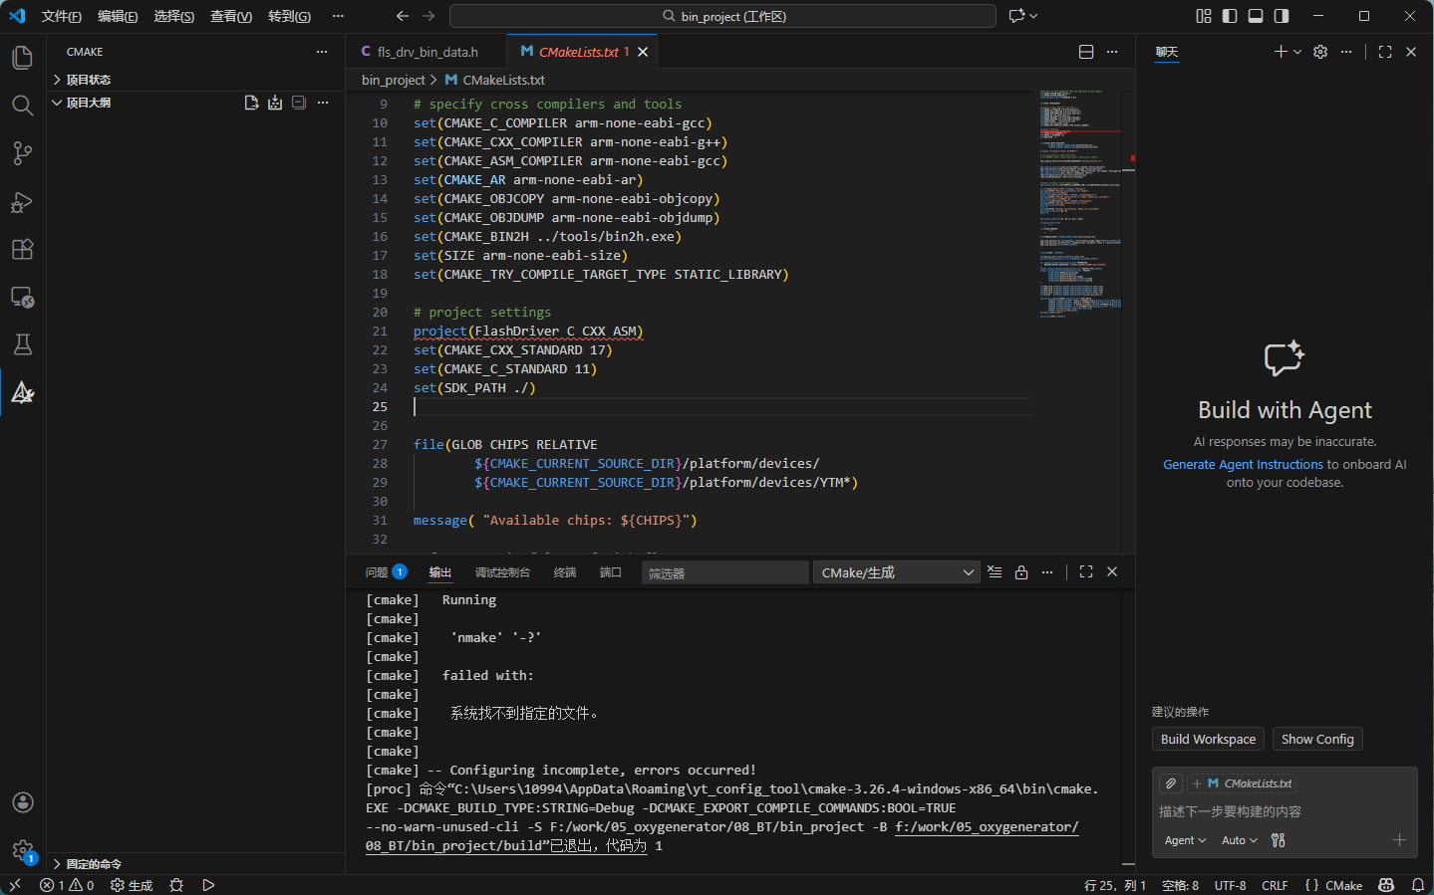Click the split editor icon

pyautogui.click(x=1086, y=52)
